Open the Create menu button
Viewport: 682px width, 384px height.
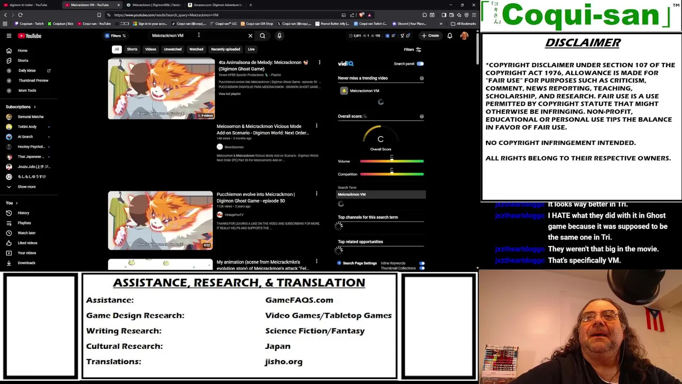tap(430, 36)
